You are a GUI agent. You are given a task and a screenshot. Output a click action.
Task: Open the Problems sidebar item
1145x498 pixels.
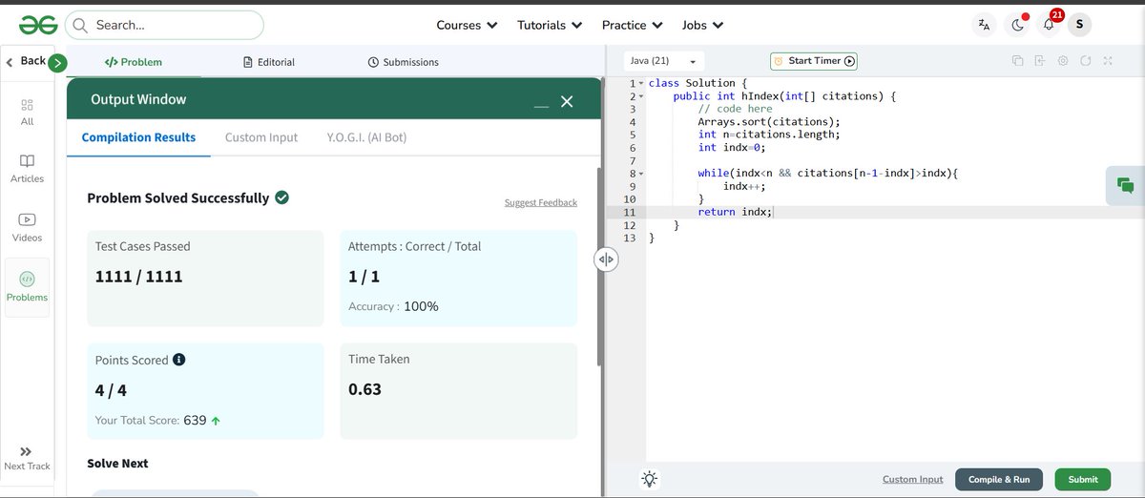(x=27, y=287)
